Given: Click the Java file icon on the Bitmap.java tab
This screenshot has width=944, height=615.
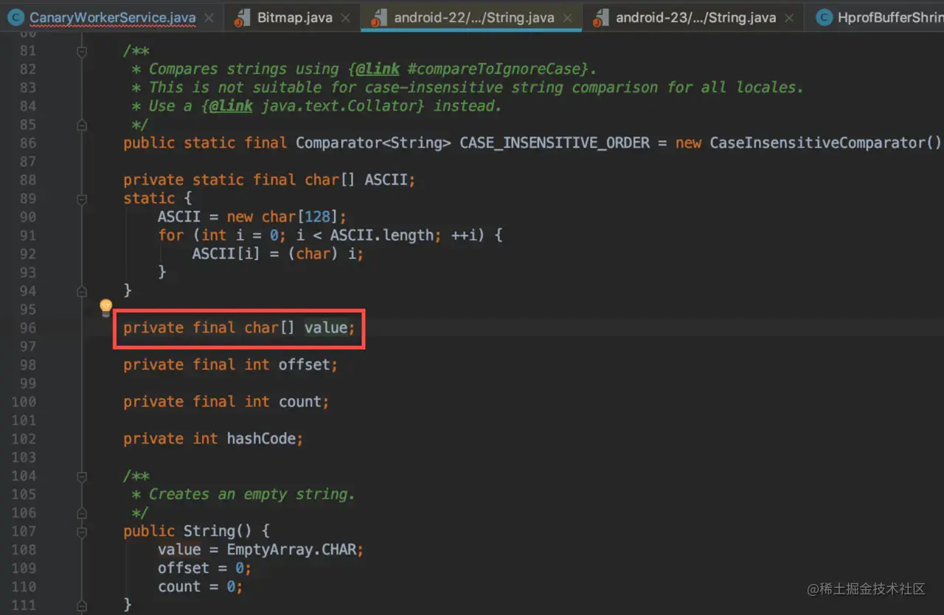Looking at the screenshot, I should (x=242, y=18).
